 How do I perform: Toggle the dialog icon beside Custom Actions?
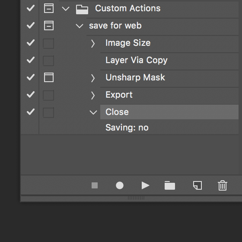coord(49,8)
